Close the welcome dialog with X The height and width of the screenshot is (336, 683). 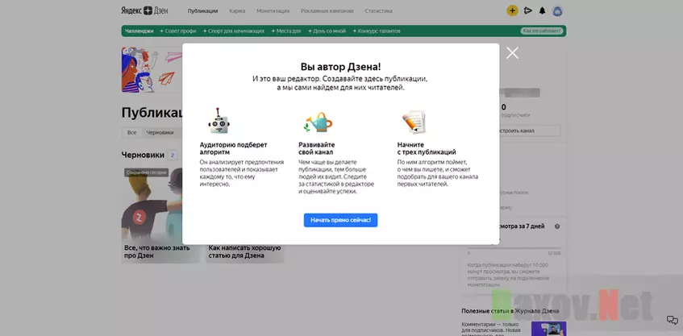point(513,53)
